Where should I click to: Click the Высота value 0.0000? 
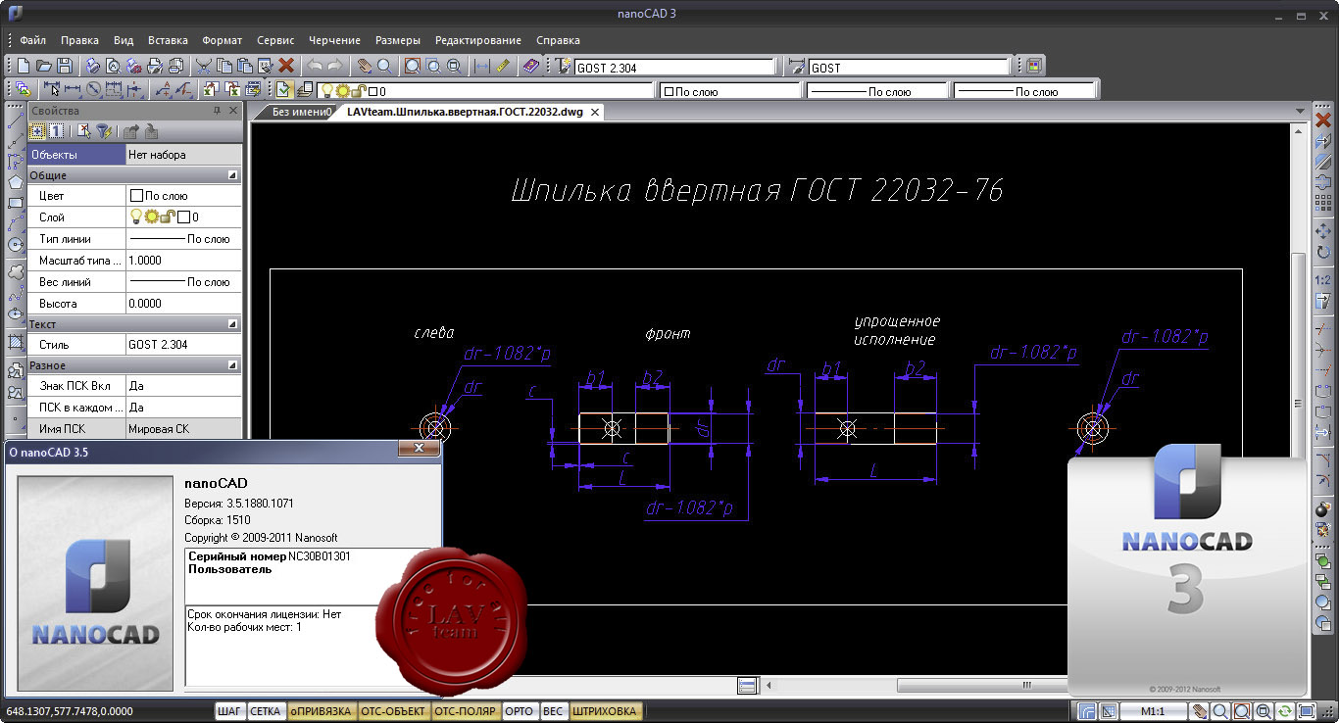coord(183,304)
